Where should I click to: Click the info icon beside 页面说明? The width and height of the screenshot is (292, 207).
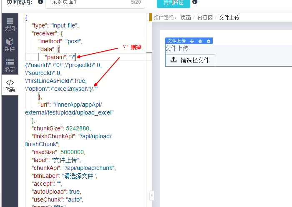point(40,2)
